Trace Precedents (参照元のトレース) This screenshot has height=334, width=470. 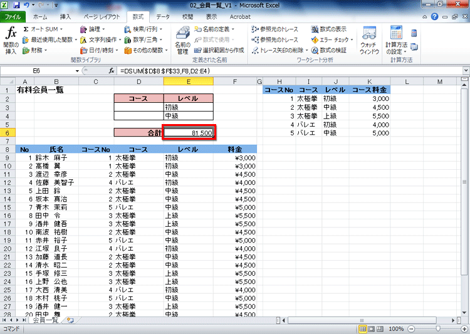click(275, 29)
